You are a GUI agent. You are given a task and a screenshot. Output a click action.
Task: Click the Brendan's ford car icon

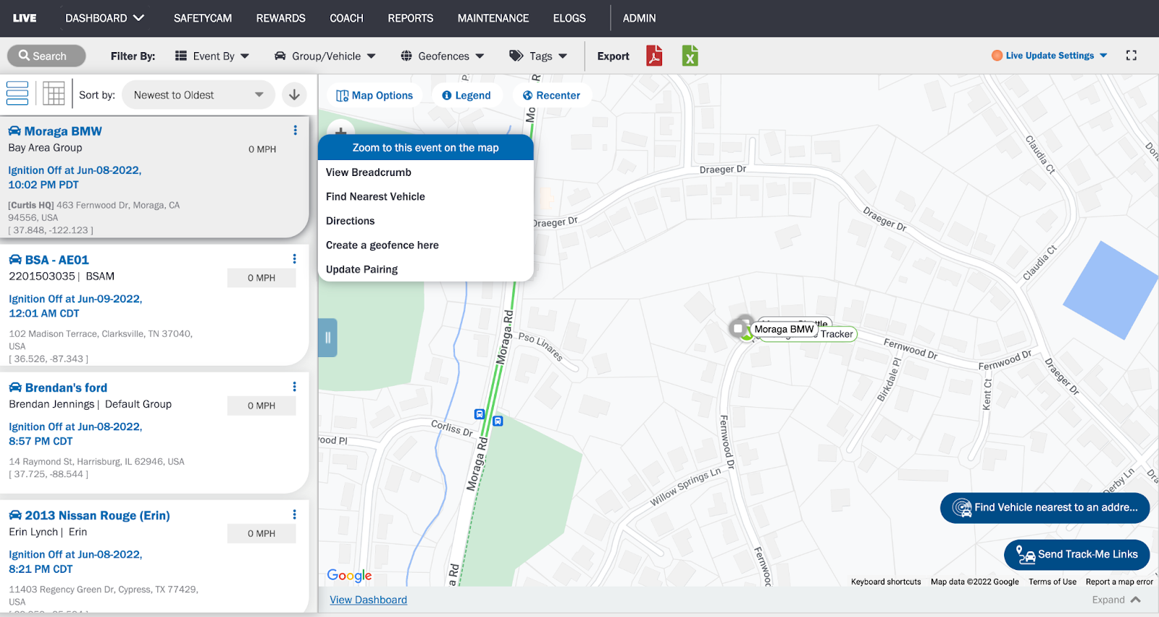coord(15,387)
